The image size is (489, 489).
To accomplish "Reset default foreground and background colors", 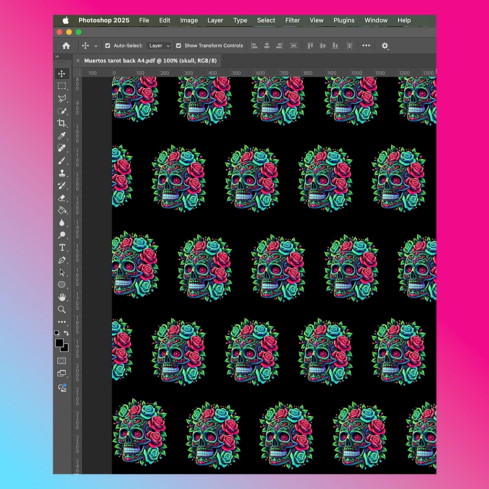I will coord(57,333).
